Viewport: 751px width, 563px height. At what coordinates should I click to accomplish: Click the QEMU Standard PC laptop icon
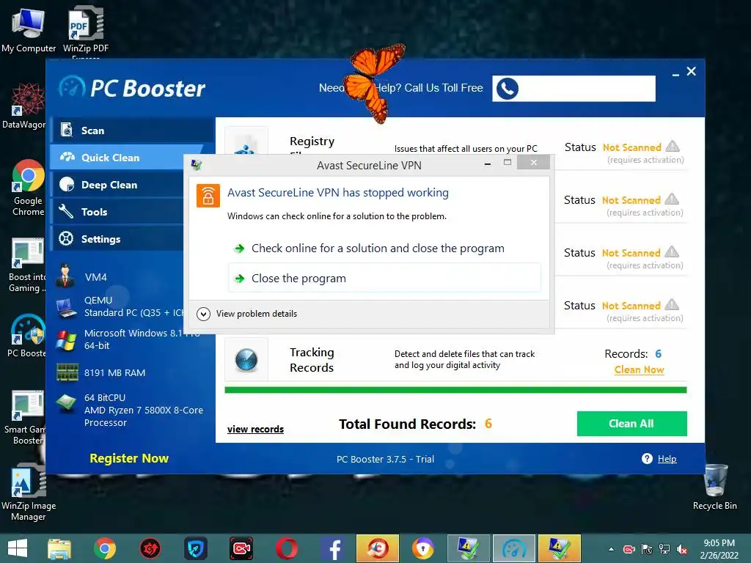point(66,309)
